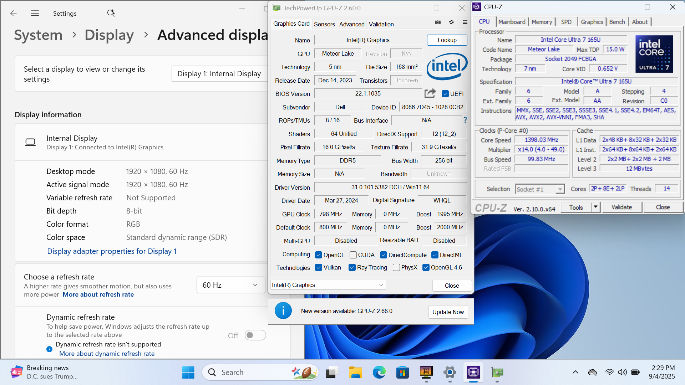
Task: Click the Validate button in CPU-Z
Action: tap(622, 207)
